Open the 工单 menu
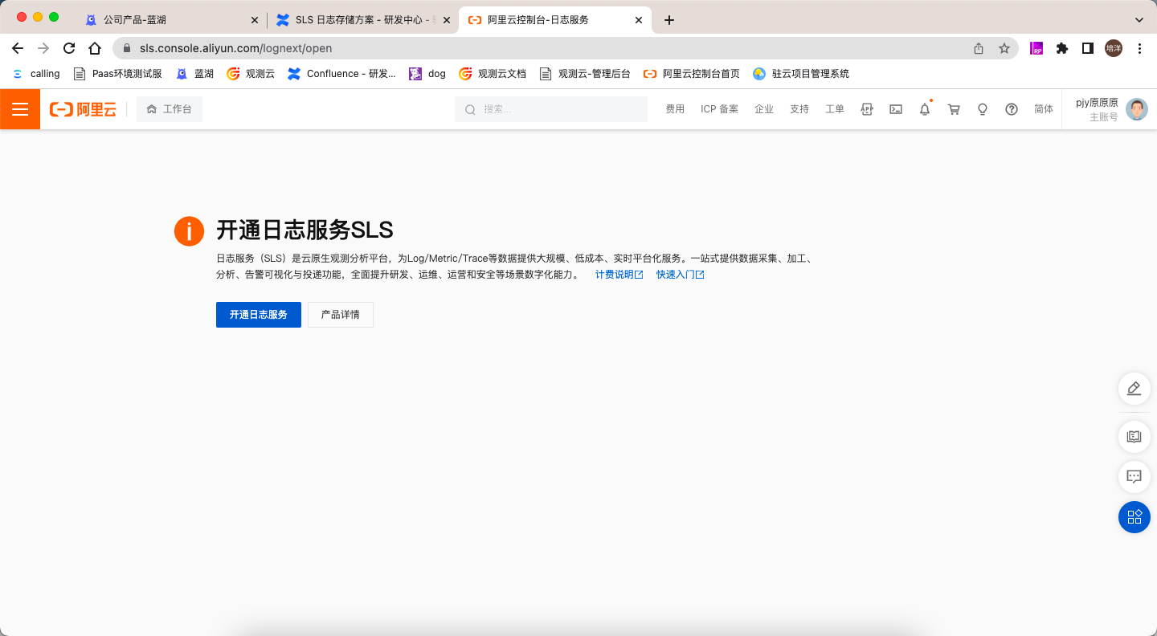 tap(835, 109)
